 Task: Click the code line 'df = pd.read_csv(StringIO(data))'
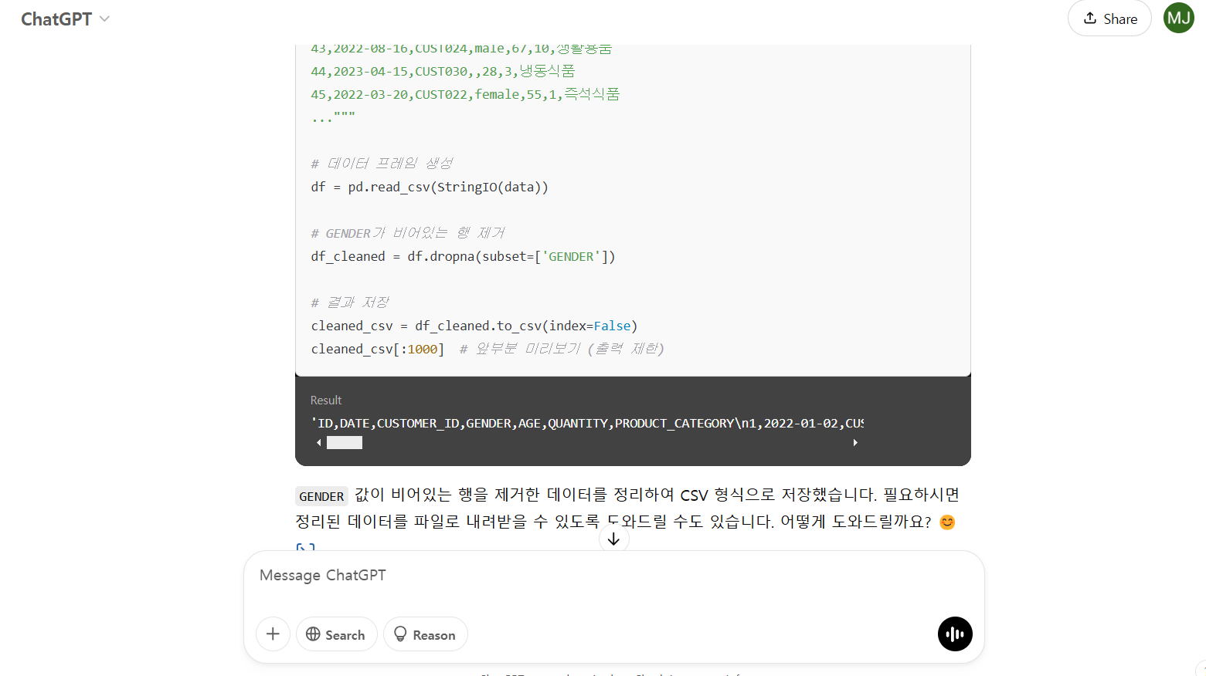[430, 187]
